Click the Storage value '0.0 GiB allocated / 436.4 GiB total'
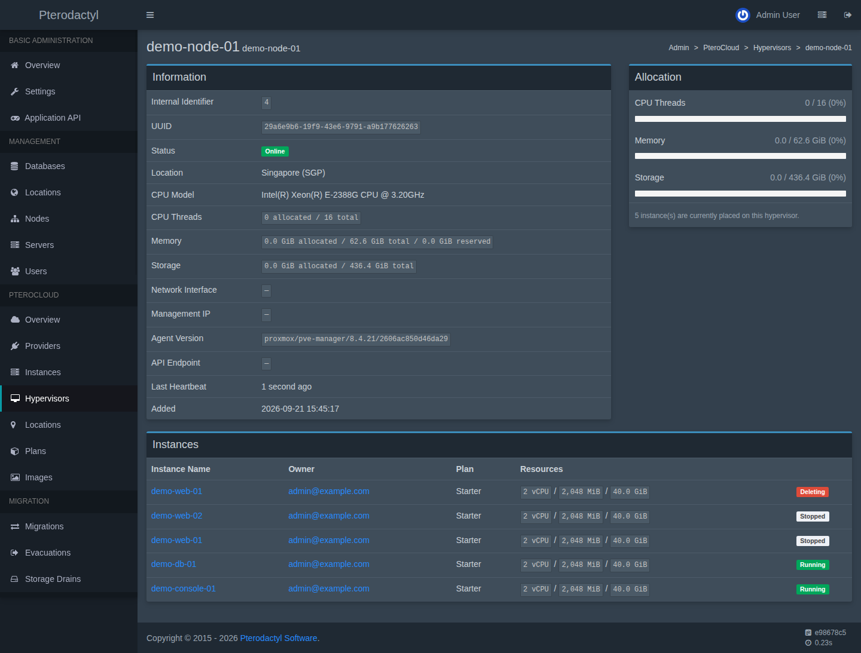Viewport: 861px width, 653px height. [x=339, y=266]
